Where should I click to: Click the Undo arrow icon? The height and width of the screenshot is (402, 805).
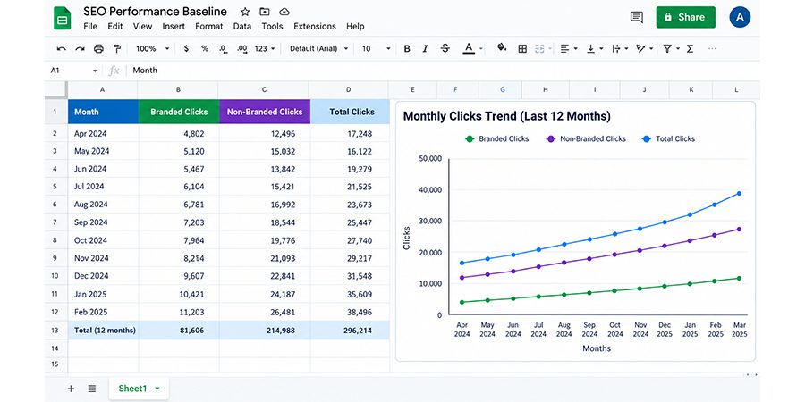[x=61, y=49]
